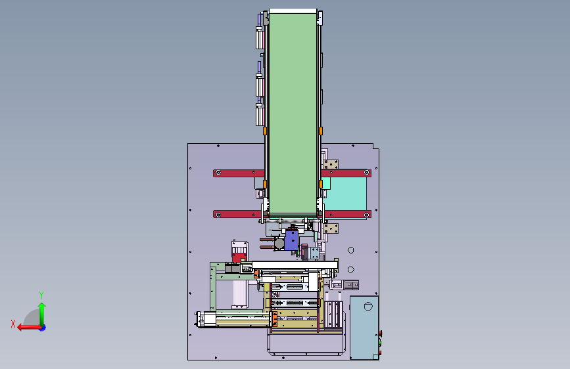The height and width of the screenshot is (369, 570).
Task: Select the green push button on the control box side
Action: coord(380,342)
